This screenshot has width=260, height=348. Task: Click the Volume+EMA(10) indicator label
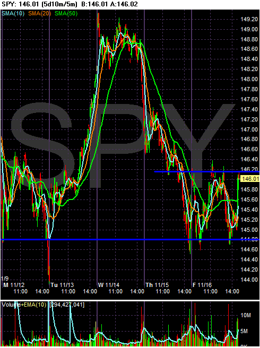coord(24,305)
